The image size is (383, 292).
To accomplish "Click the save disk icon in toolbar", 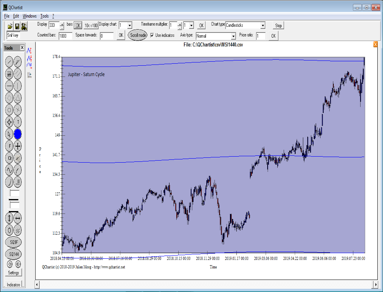I will pyautogui.click(x=17, y=26).
